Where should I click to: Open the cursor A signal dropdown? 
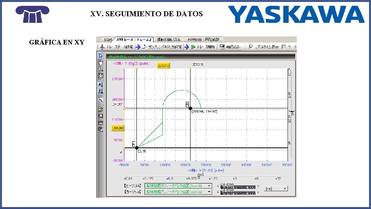point(209,186)
